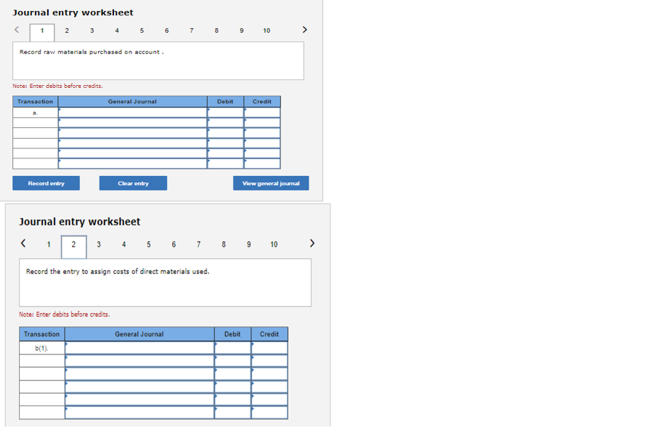Select page 1 on the bottom worksheet
Image resolution: width=653 pixels, height=428 pixels.
click(x=48, y=244)
